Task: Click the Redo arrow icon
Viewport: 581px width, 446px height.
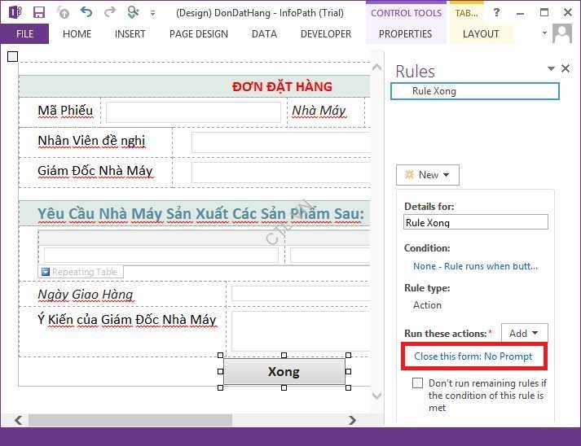Action: pyautogui.click(x=109, y=12)
